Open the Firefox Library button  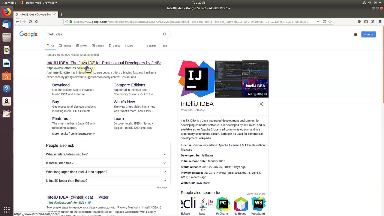pyautogui.click(x=359, y=22)
